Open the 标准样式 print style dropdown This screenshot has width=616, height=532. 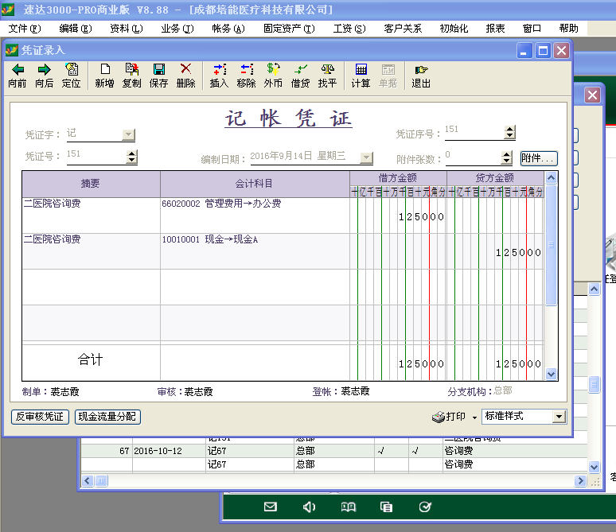pos(559,417)
